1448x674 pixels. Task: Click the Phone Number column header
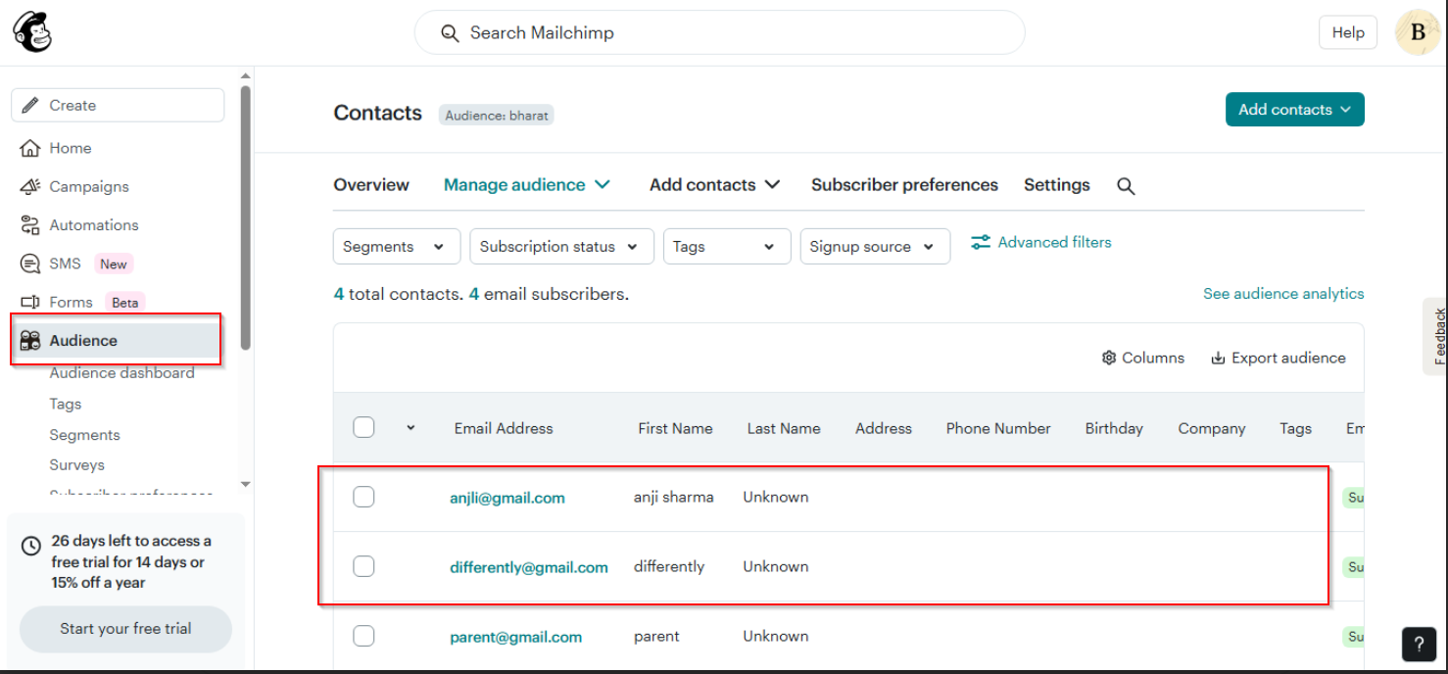coord(998,428)
